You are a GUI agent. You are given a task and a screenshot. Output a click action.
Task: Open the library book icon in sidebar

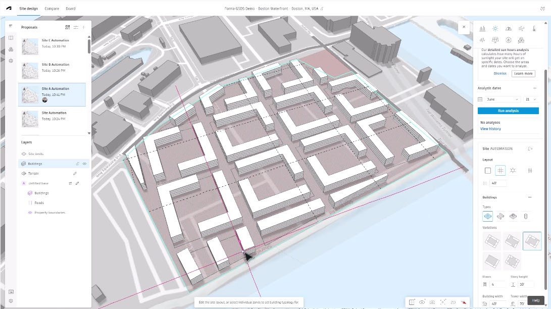[x=11, y=38]
